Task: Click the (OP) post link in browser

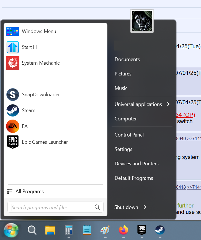Action: 185,115
